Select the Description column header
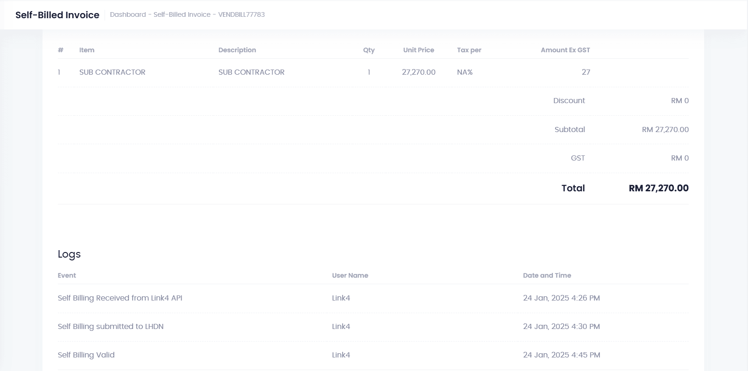 point(237,50)
